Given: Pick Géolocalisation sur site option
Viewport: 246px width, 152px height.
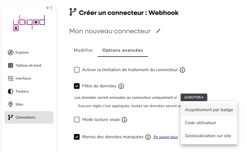Looking at the screenshot, I should point(209,136).
